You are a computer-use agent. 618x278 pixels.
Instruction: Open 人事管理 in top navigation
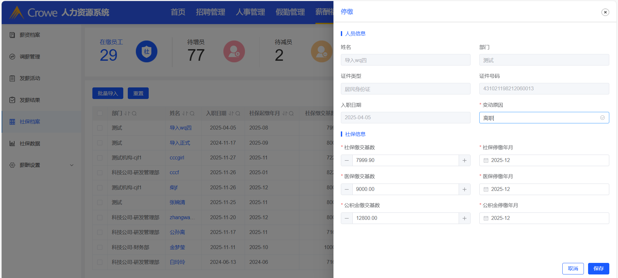[250, 12]
